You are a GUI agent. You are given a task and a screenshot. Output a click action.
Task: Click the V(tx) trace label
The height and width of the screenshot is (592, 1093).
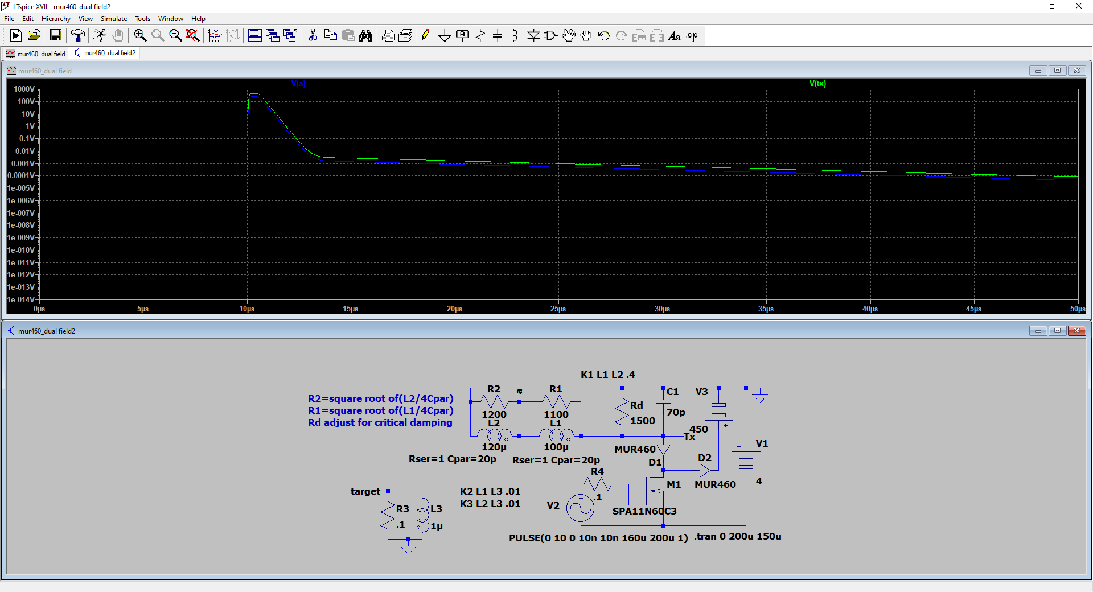click(x=817, y=84)
